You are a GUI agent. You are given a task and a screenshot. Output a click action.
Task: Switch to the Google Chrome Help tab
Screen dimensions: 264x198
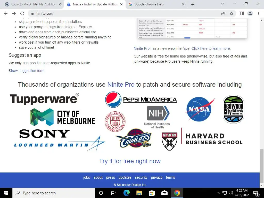click(x=156, y=4)
